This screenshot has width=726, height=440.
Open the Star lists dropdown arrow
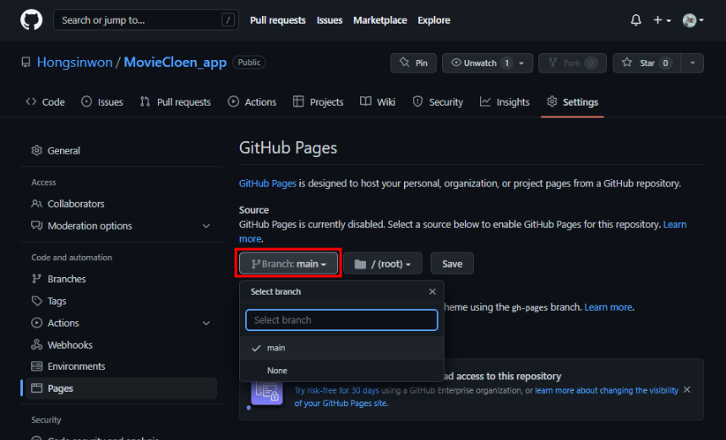(692, 63)
